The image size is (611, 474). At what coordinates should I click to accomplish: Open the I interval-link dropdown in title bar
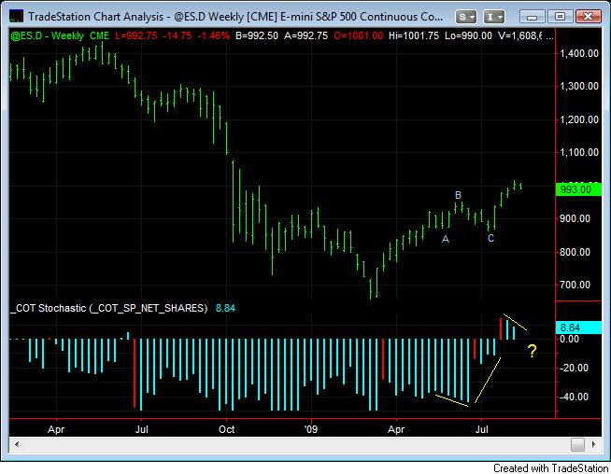[x=493, y=17]
